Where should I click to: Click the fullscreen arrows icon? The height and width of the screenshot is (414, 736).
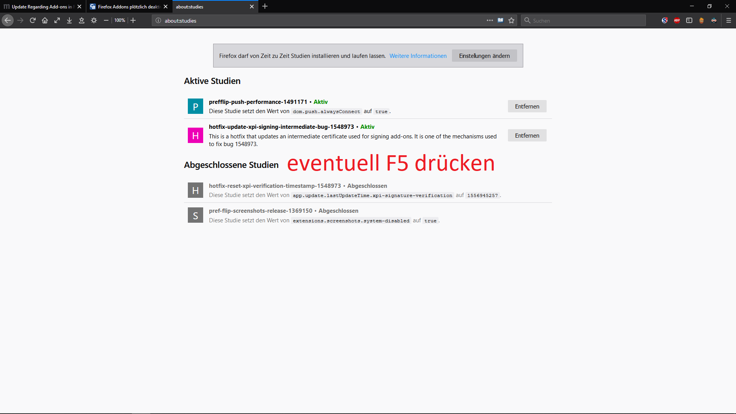(57, 20)
